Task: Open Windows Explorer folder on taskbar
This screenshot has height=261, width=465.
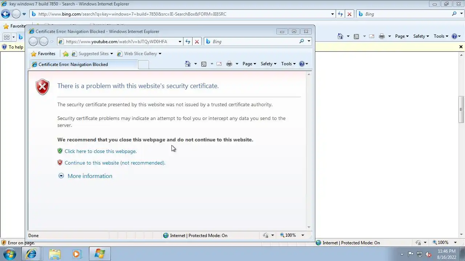Action: pyautogui.click(x=55, y=254)
